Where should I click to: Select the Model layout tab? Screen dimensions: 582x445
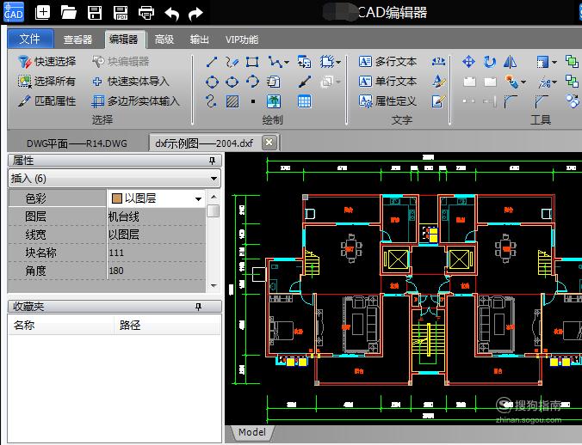coord(252,432)
